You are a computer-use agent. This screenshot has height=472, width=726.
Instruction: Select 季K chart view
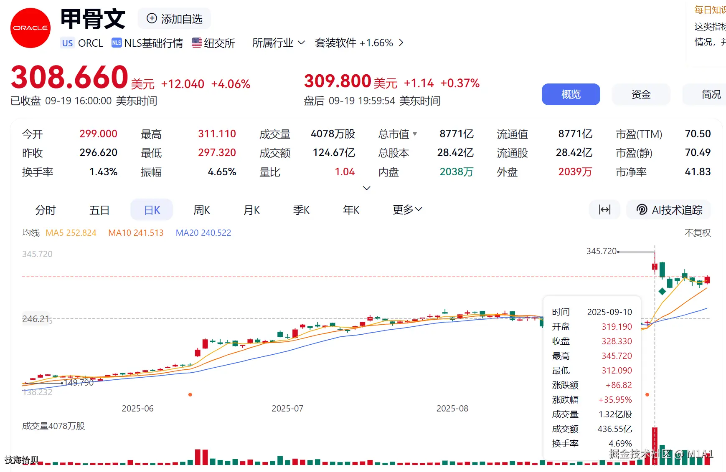[301, 210]
